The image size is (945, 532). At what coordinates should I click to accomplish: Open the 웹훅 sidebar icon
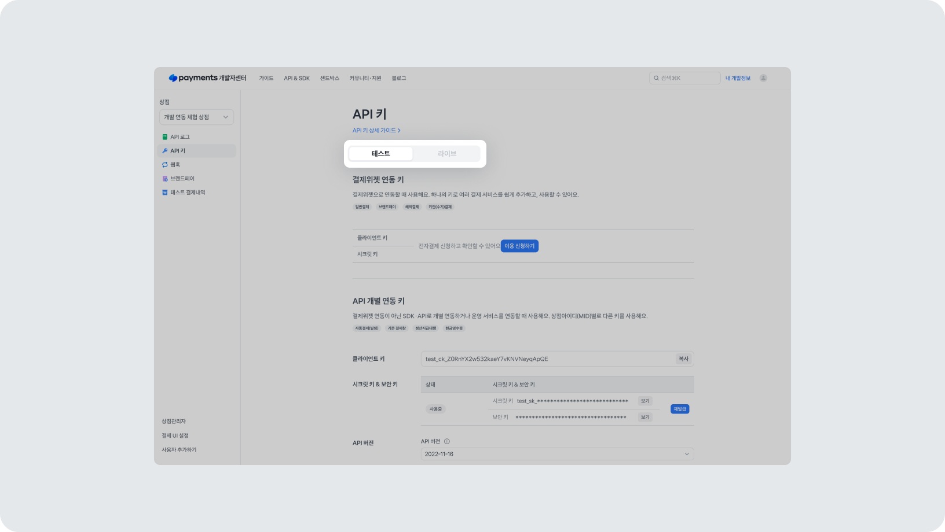point(165,165)
